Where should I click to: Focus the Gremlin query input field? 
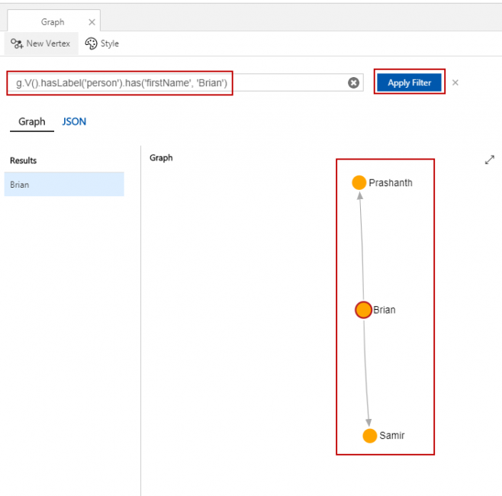175,82
